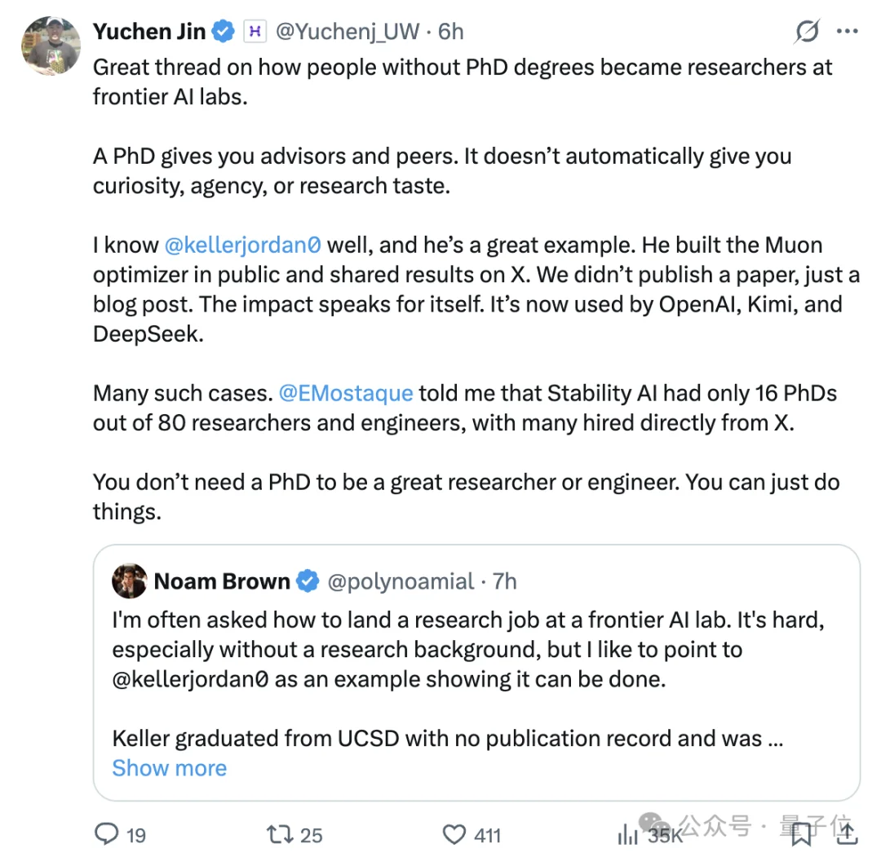The width and height of the screenshot is (881, 861).
Task: Open Yuchen Jin's profile avatar
Action: coord(51,46)
